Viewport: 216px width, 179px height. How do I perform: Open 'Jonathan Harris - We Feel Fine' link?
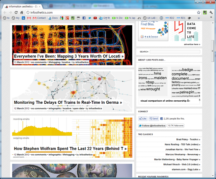(183, 150)
